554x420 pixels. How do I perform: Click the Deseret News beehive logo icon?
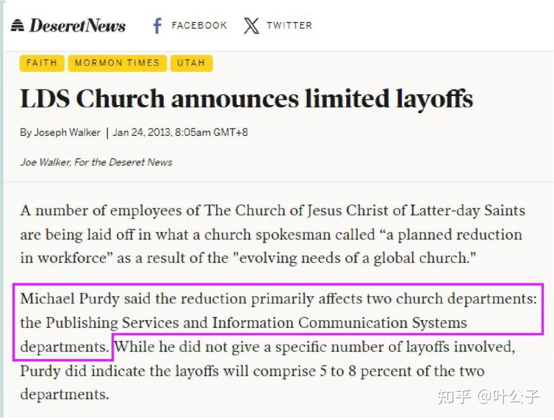pyautogui.click(x=17, y=26)
